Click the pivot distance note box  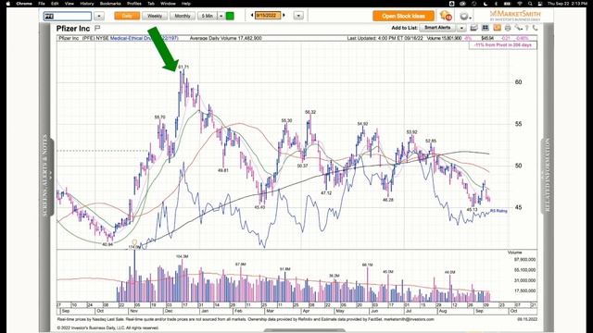pyautogui.click(x=502, y=45)
